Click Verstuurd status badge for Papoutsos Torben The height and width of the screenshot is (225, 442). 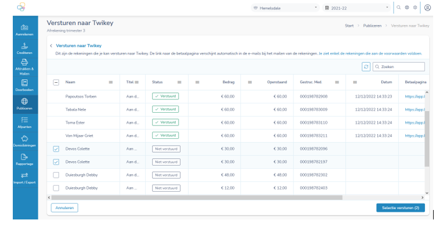coord(166,96)
